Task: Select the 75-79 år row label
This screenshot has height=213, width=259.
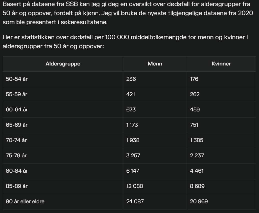Action: point(16,156)
